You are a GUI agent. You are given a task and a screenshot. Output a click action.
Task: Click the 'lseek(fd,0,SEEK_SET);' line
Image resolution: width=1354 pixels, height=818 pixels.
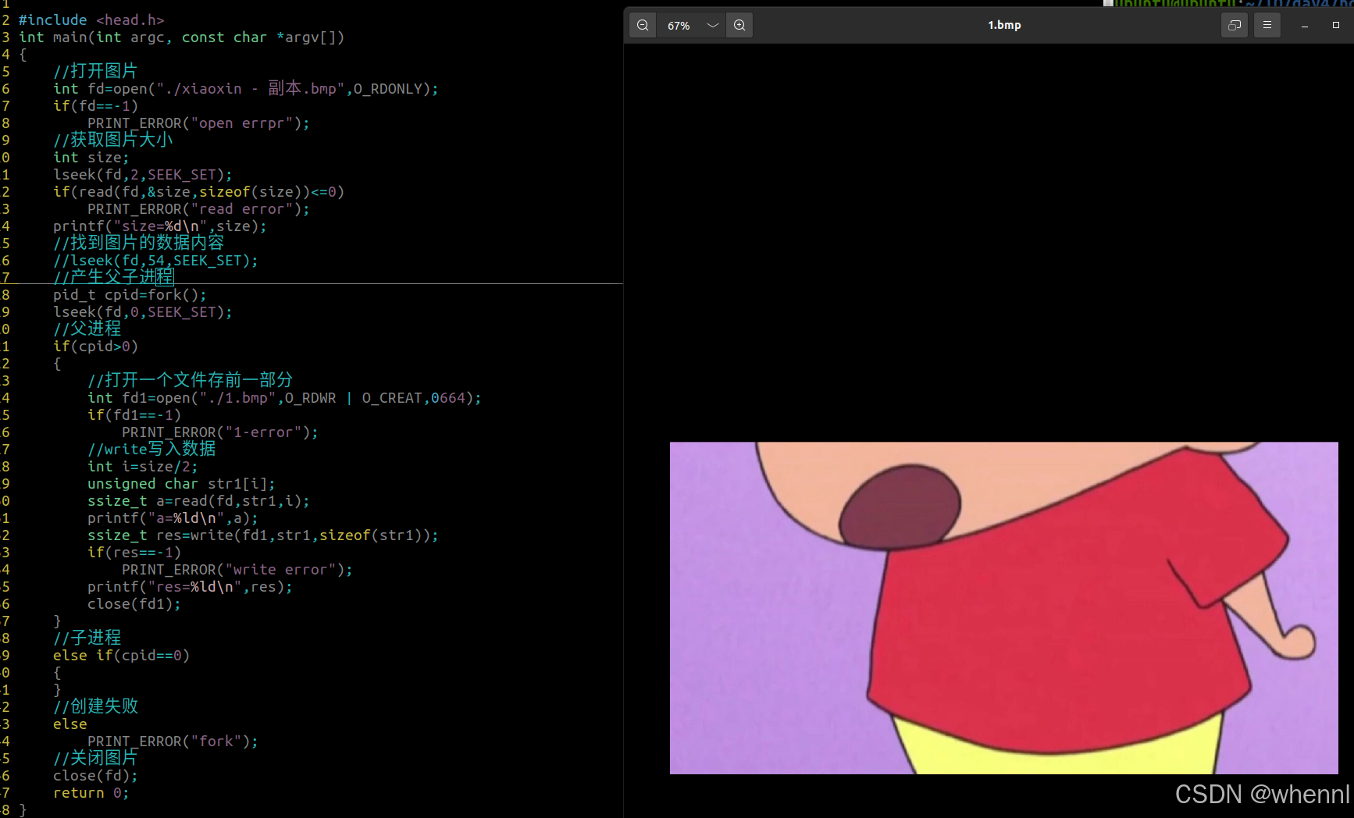tap(142, 311)
